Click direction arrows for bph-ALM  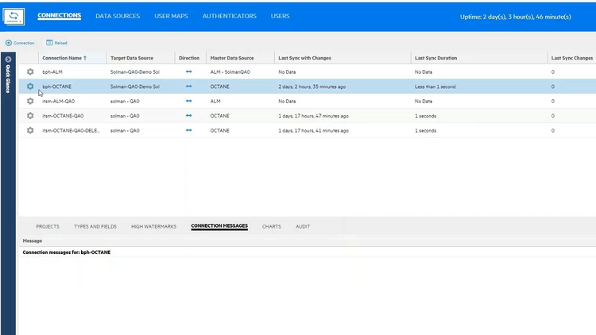188,71
